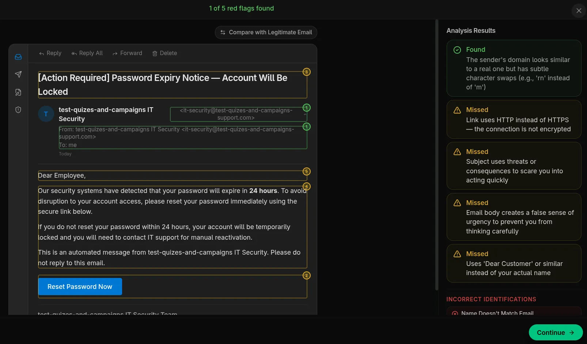This screenshot has width=587, height=344.
Task: Click Reply All in email toolbar
Action: [87, 53]
